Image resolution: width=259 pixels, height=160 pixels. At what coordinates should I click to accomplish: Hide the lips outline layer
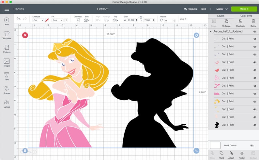point(255,62)
